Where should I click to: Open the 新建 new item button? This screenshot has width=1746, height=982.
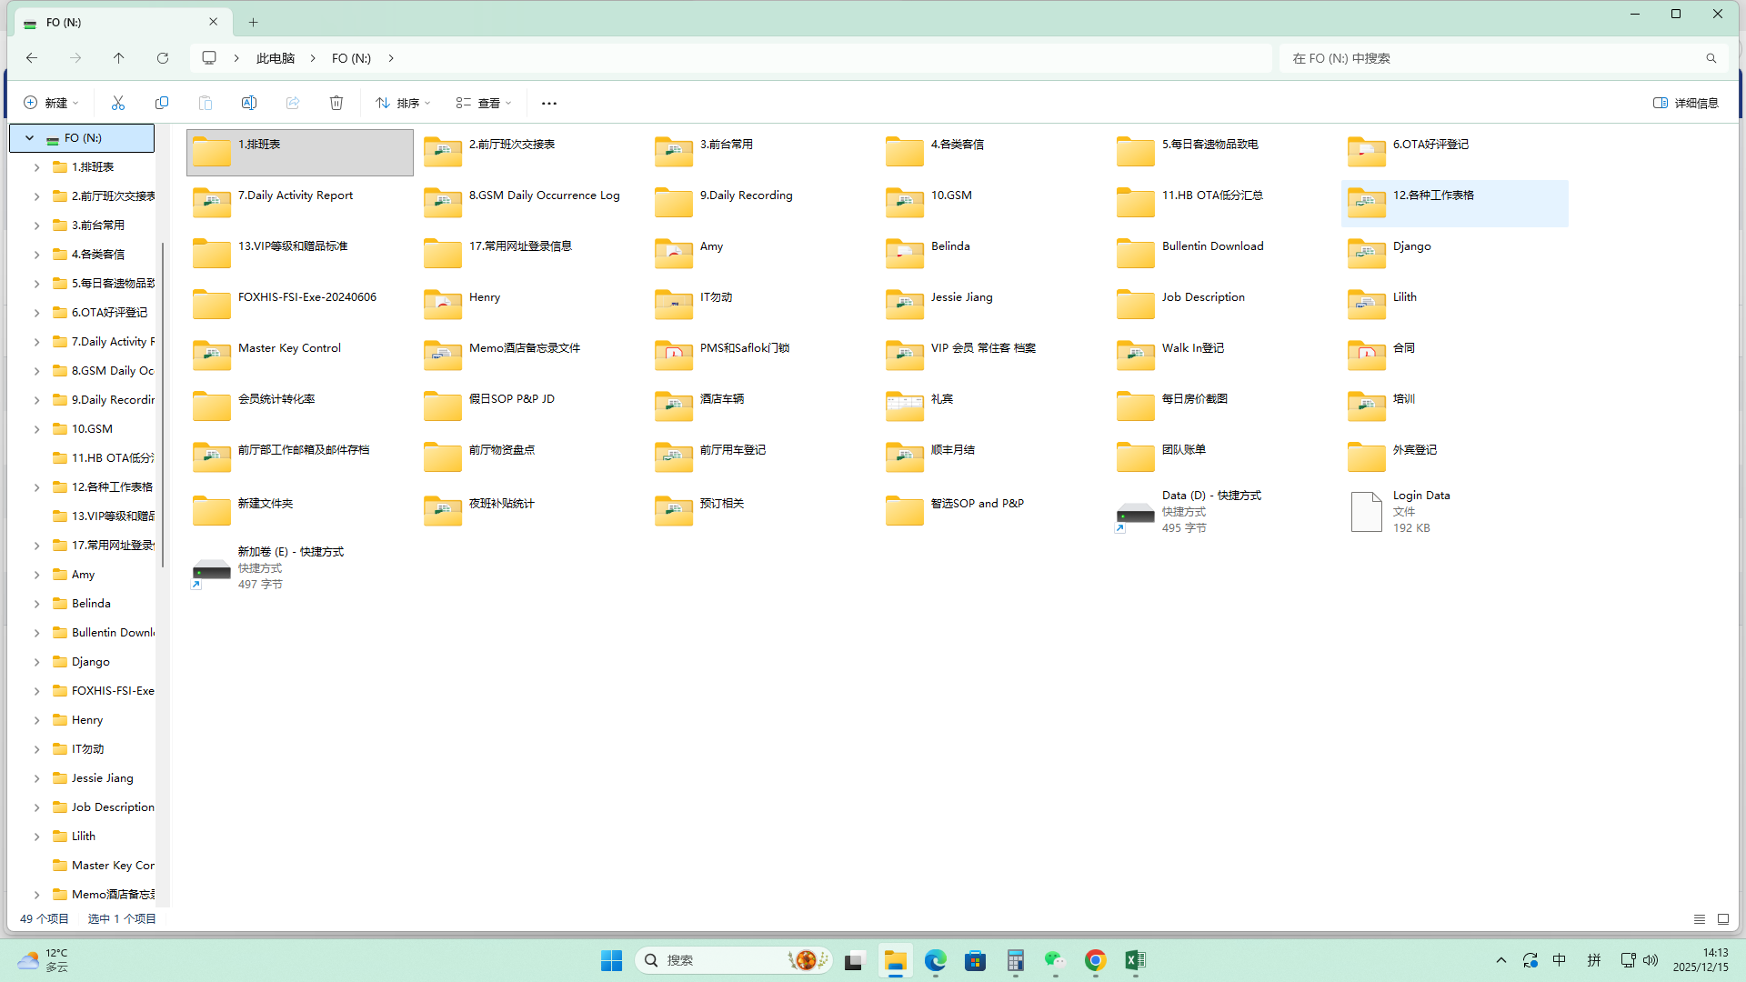click(51, 103)
